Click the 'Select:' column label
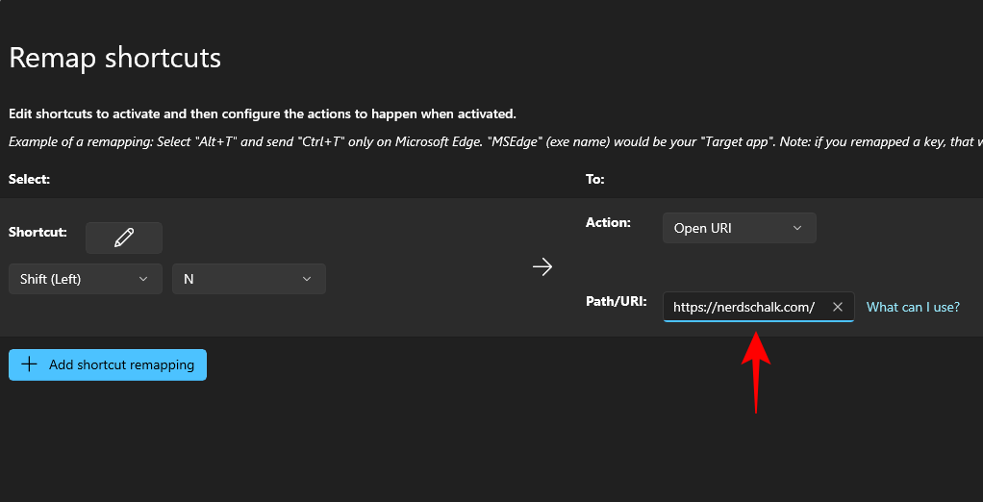 pyautogui.click(x=30, y=179)
